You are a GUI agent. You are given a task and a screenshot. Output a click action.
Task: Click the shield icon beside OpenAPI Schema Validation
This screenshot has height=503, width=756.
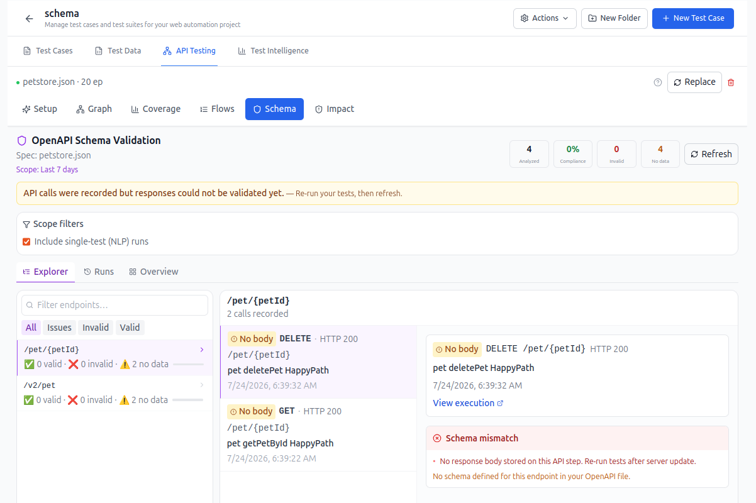click(22, 141)
